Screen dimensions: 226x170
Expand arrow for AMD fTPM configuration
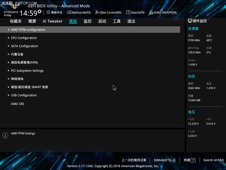click(x=8, y=29)
